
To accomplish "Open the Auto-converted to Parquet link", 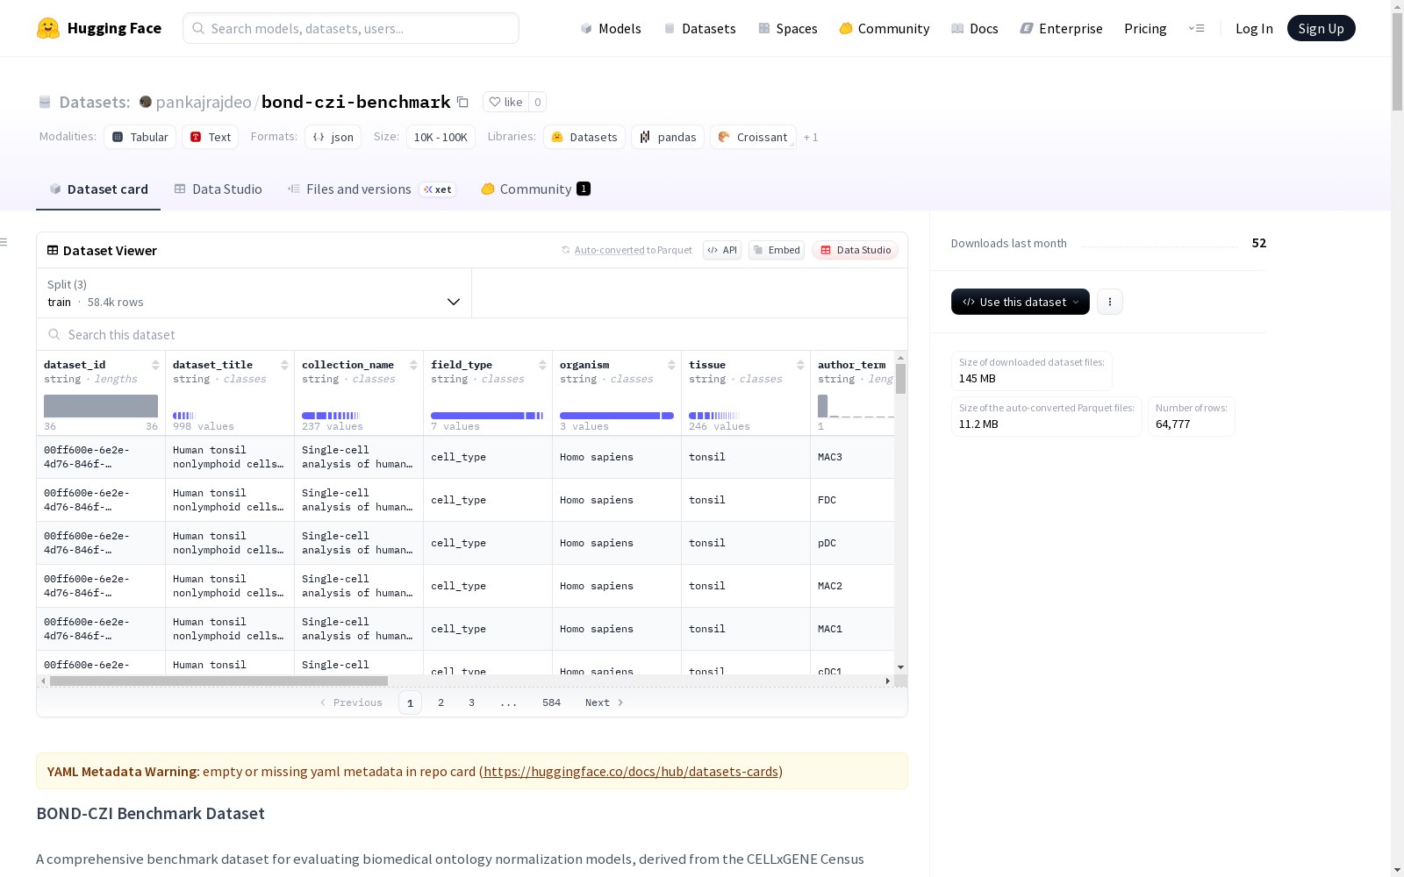I will coord(633,250).
